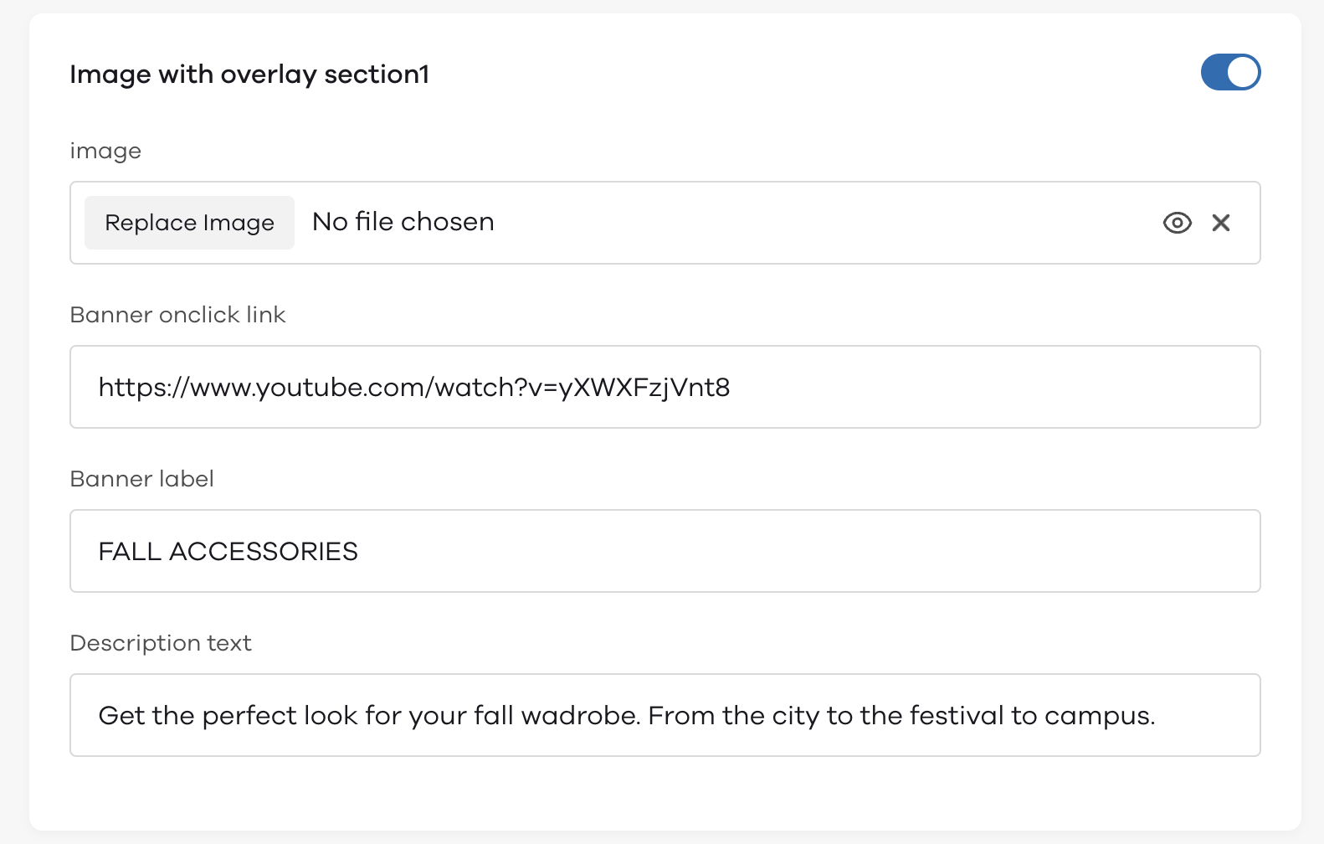Click the 'Banner label' caption
Screen dimensions: 1324x844
pyautogui.click(x=142, y=479)
